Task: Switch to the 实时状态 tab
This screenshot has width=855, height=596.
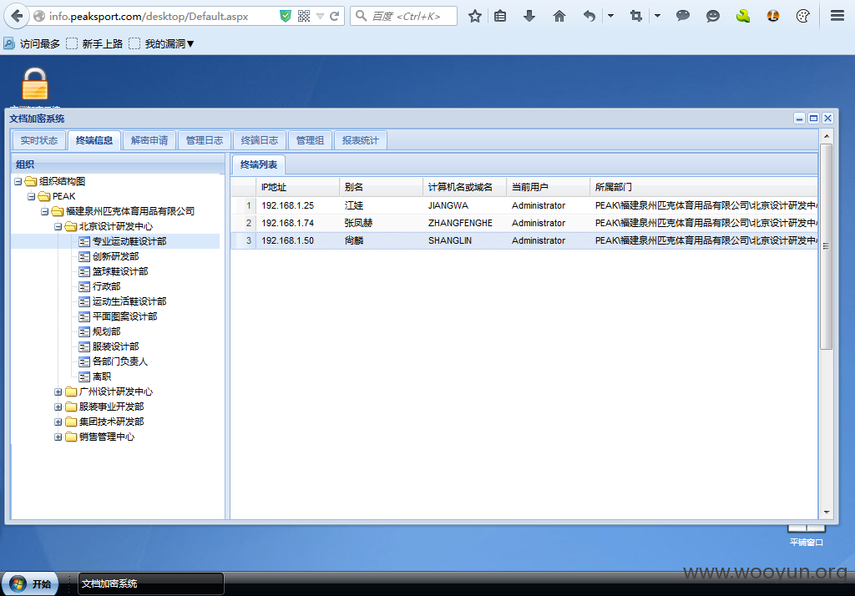Action: [38, 141]
